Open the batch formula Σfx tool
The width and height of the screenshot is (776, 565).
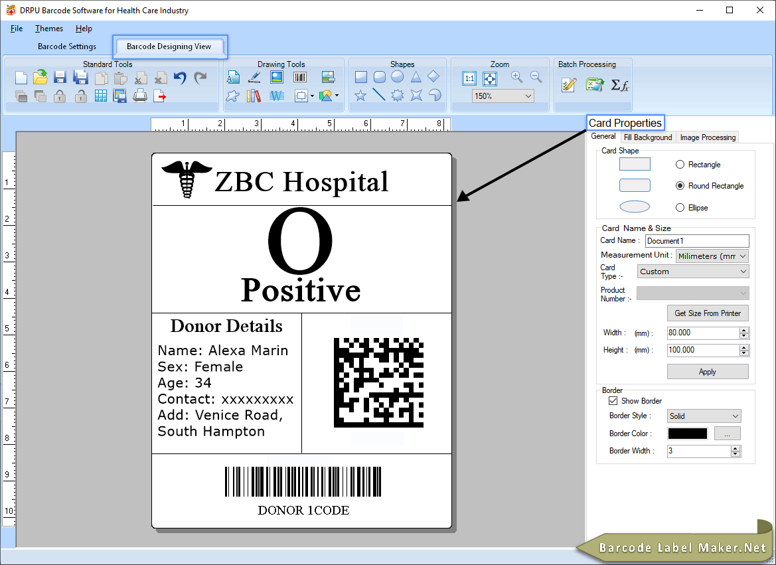click(x=619, y=85)
